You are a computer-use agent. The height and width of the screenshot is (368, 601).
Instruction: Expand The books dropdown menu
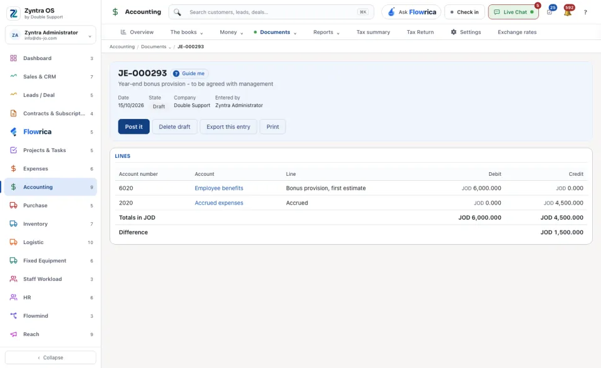click(187, 32)
